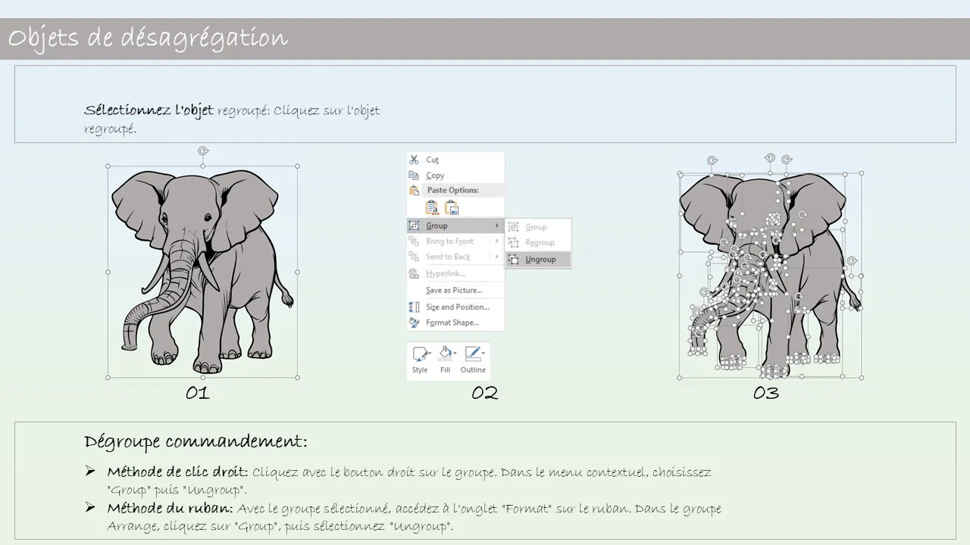Viewport: 970px width, 545px height.
Task: Click the Format Shape paint icon
Action: click(414, 322)
